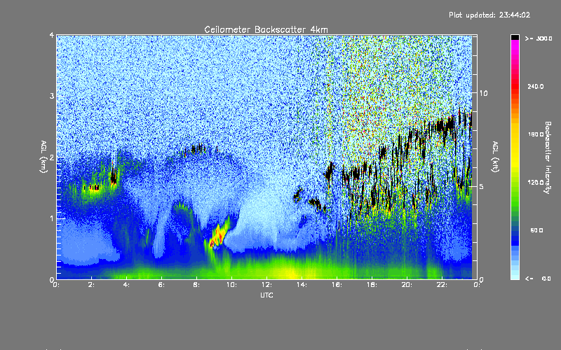Click the red-yellow backscatter streak near 9 UTC
The image size is (561, 350).
point(219,234)
